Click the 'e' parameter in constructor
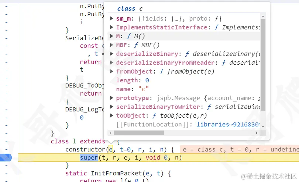299x182 pixels. pyautogui.click(x=111, y=150)
